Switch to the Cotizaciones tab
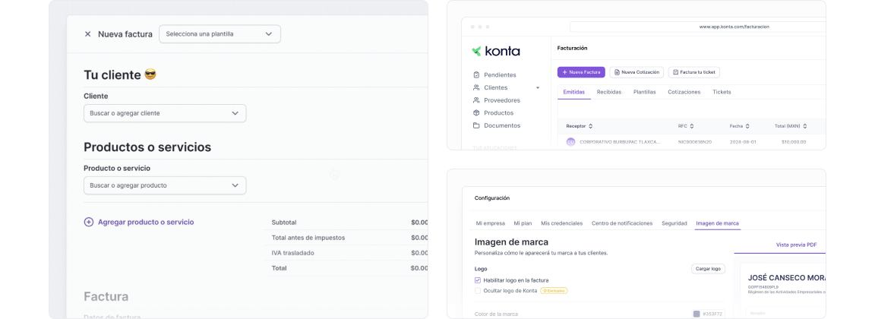This screenshot has width=875, height=319. pos(684,92)
